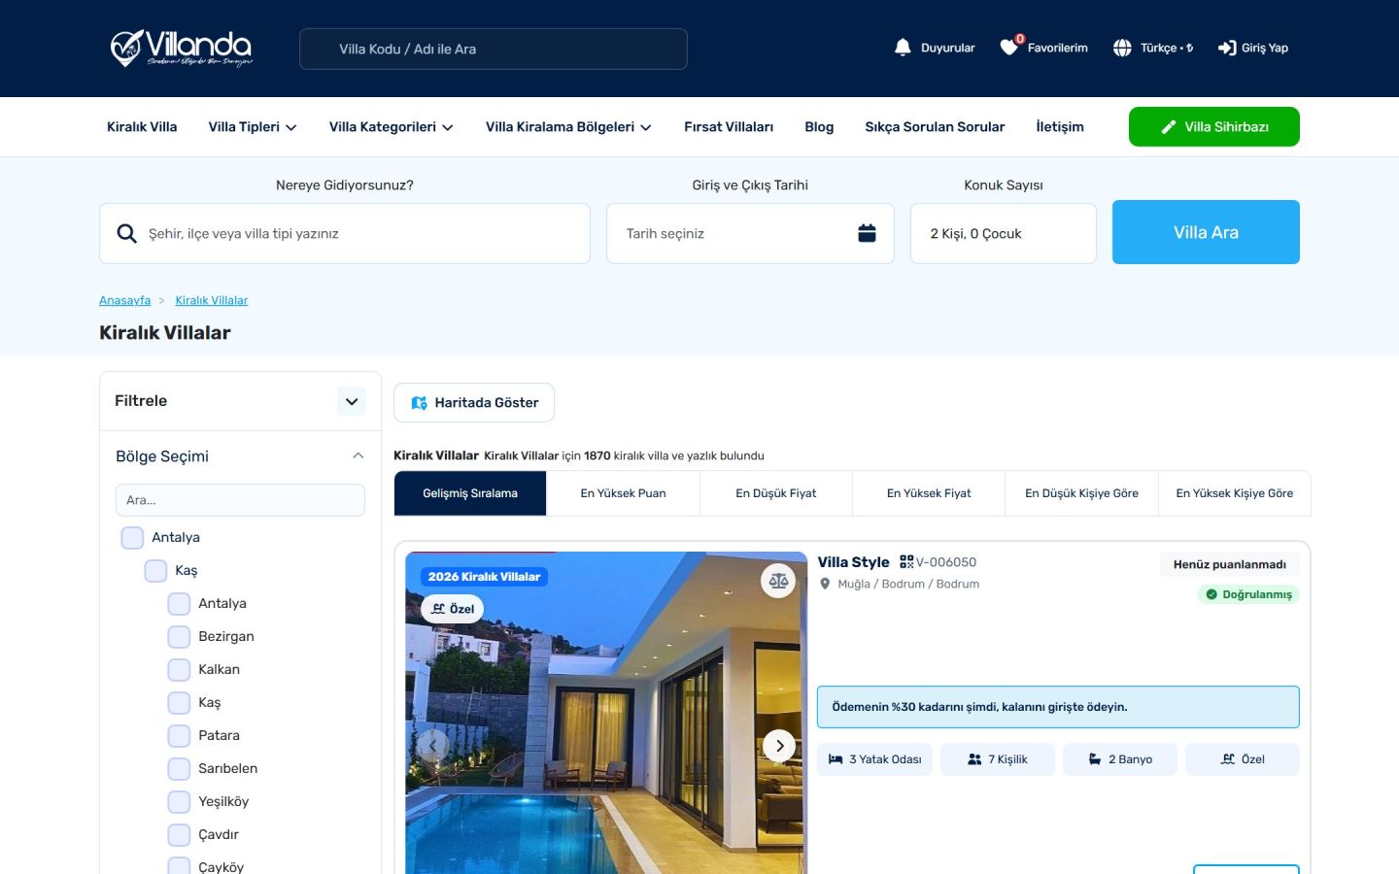The image size is (1399, 874).
Task: Click the QR code icon beside V-006050
Action: pyautogui.click(x=906, y=561)
